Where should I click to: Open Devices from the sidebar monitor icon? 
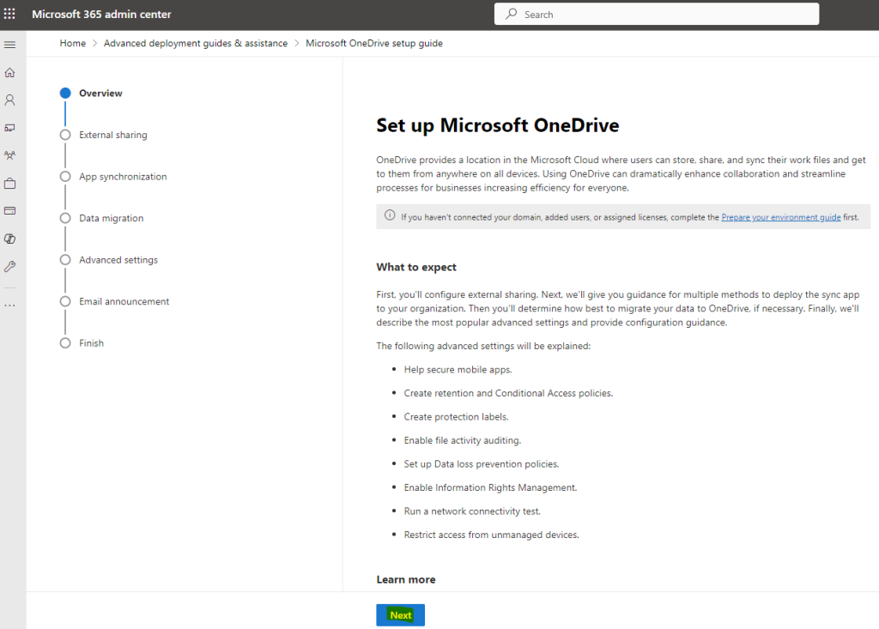pos(10,128)
